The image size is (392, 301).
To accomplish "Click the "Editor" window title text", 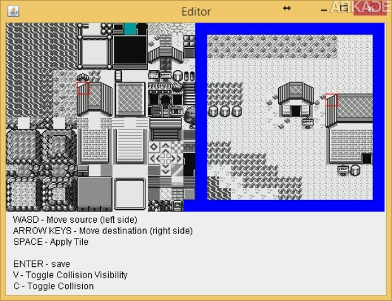I will 196,12.
